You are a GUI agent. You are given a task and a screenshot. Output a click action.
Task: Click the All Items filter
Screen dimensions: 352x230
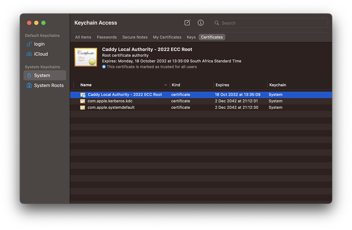click(83, 37)
